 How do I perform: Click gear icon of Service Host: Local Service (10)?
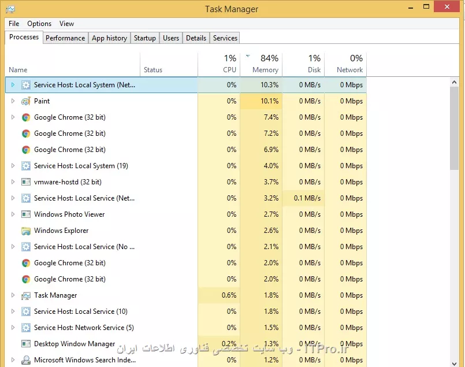coord(26,312)
